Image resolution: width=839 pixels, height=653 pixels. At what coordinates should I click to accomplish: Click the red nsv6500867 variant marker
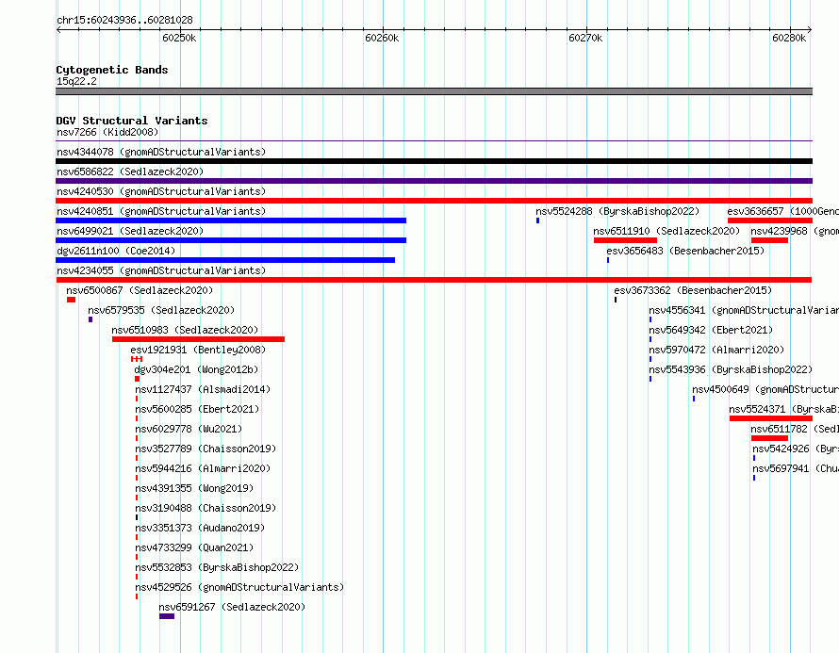(71, 300)
